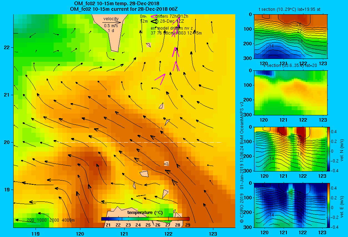348x237 pixels.
Task: Click the '200' depth contour legend label
Action: [30, 220]
